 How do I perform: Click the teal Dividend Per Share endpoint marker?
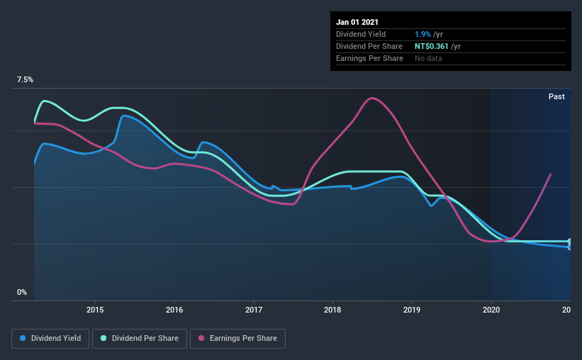[570, 241]
